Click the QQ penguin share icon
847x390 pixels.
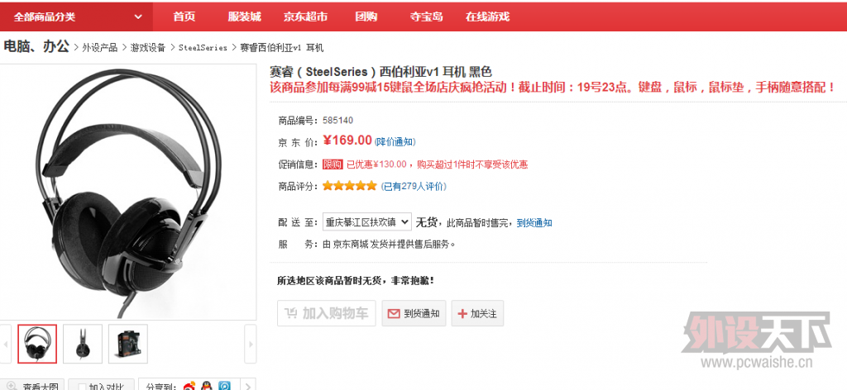(207, 385)
